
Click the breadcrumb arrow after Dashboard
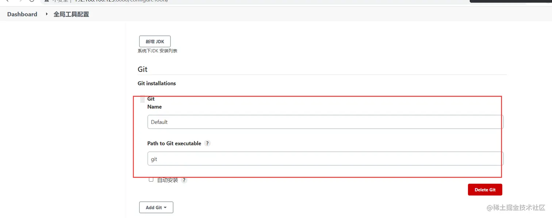(47, 14)
